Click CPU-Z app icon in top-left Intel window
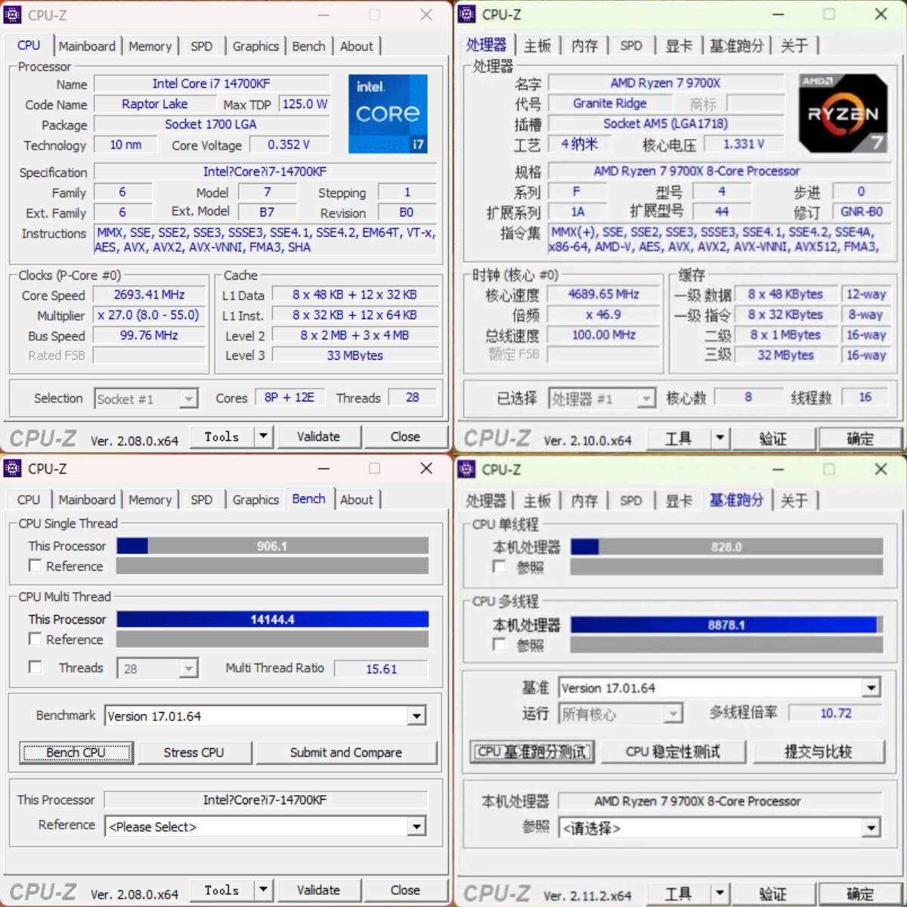The width and height of the screenshot is (907, 907). tap(13, 14)
